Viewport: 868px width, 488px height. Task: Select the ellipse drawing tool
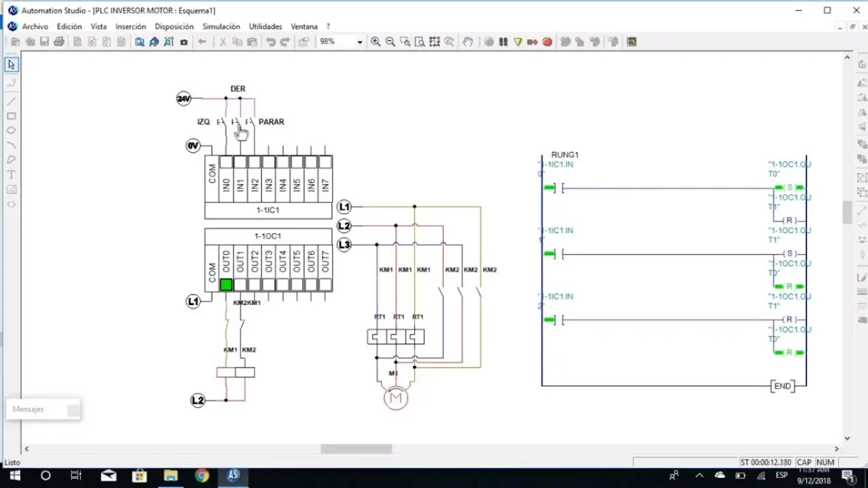12,130
